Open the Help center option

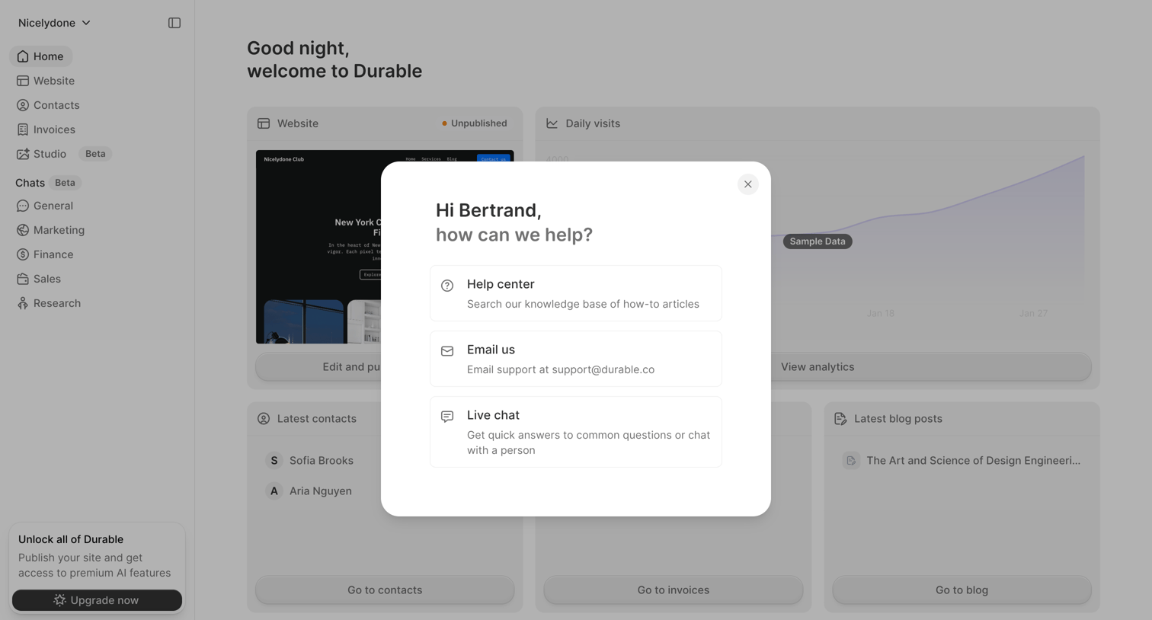pyautogui.click(x=575, y=293)
